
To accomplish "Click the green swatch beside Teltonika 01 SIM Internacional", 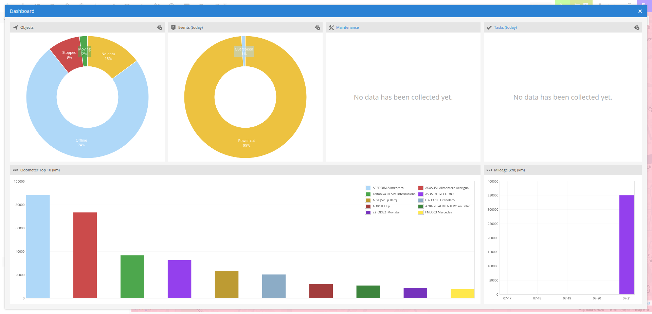I will pyautogui.click(x=368, y=194).
